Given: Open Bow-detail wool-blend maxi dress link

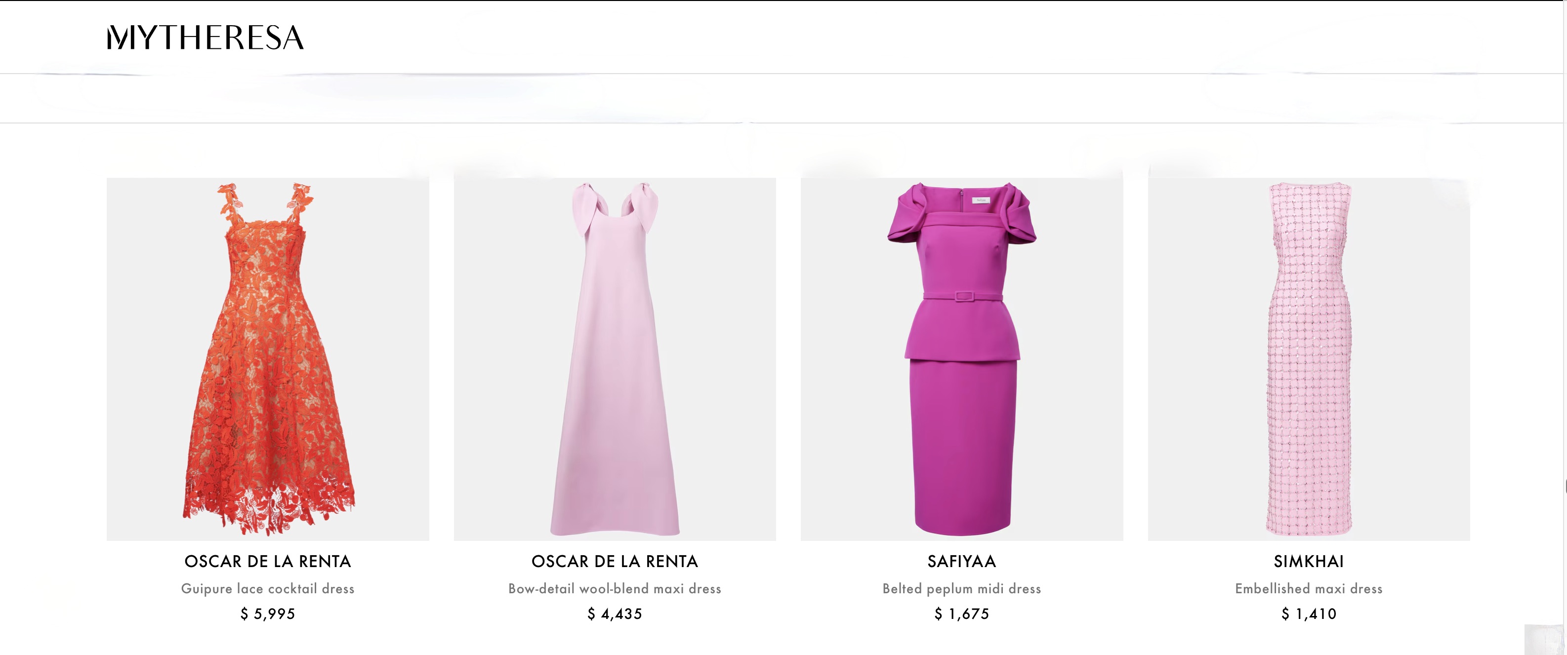Looking at the screenshot, I should tap(615, 589).
